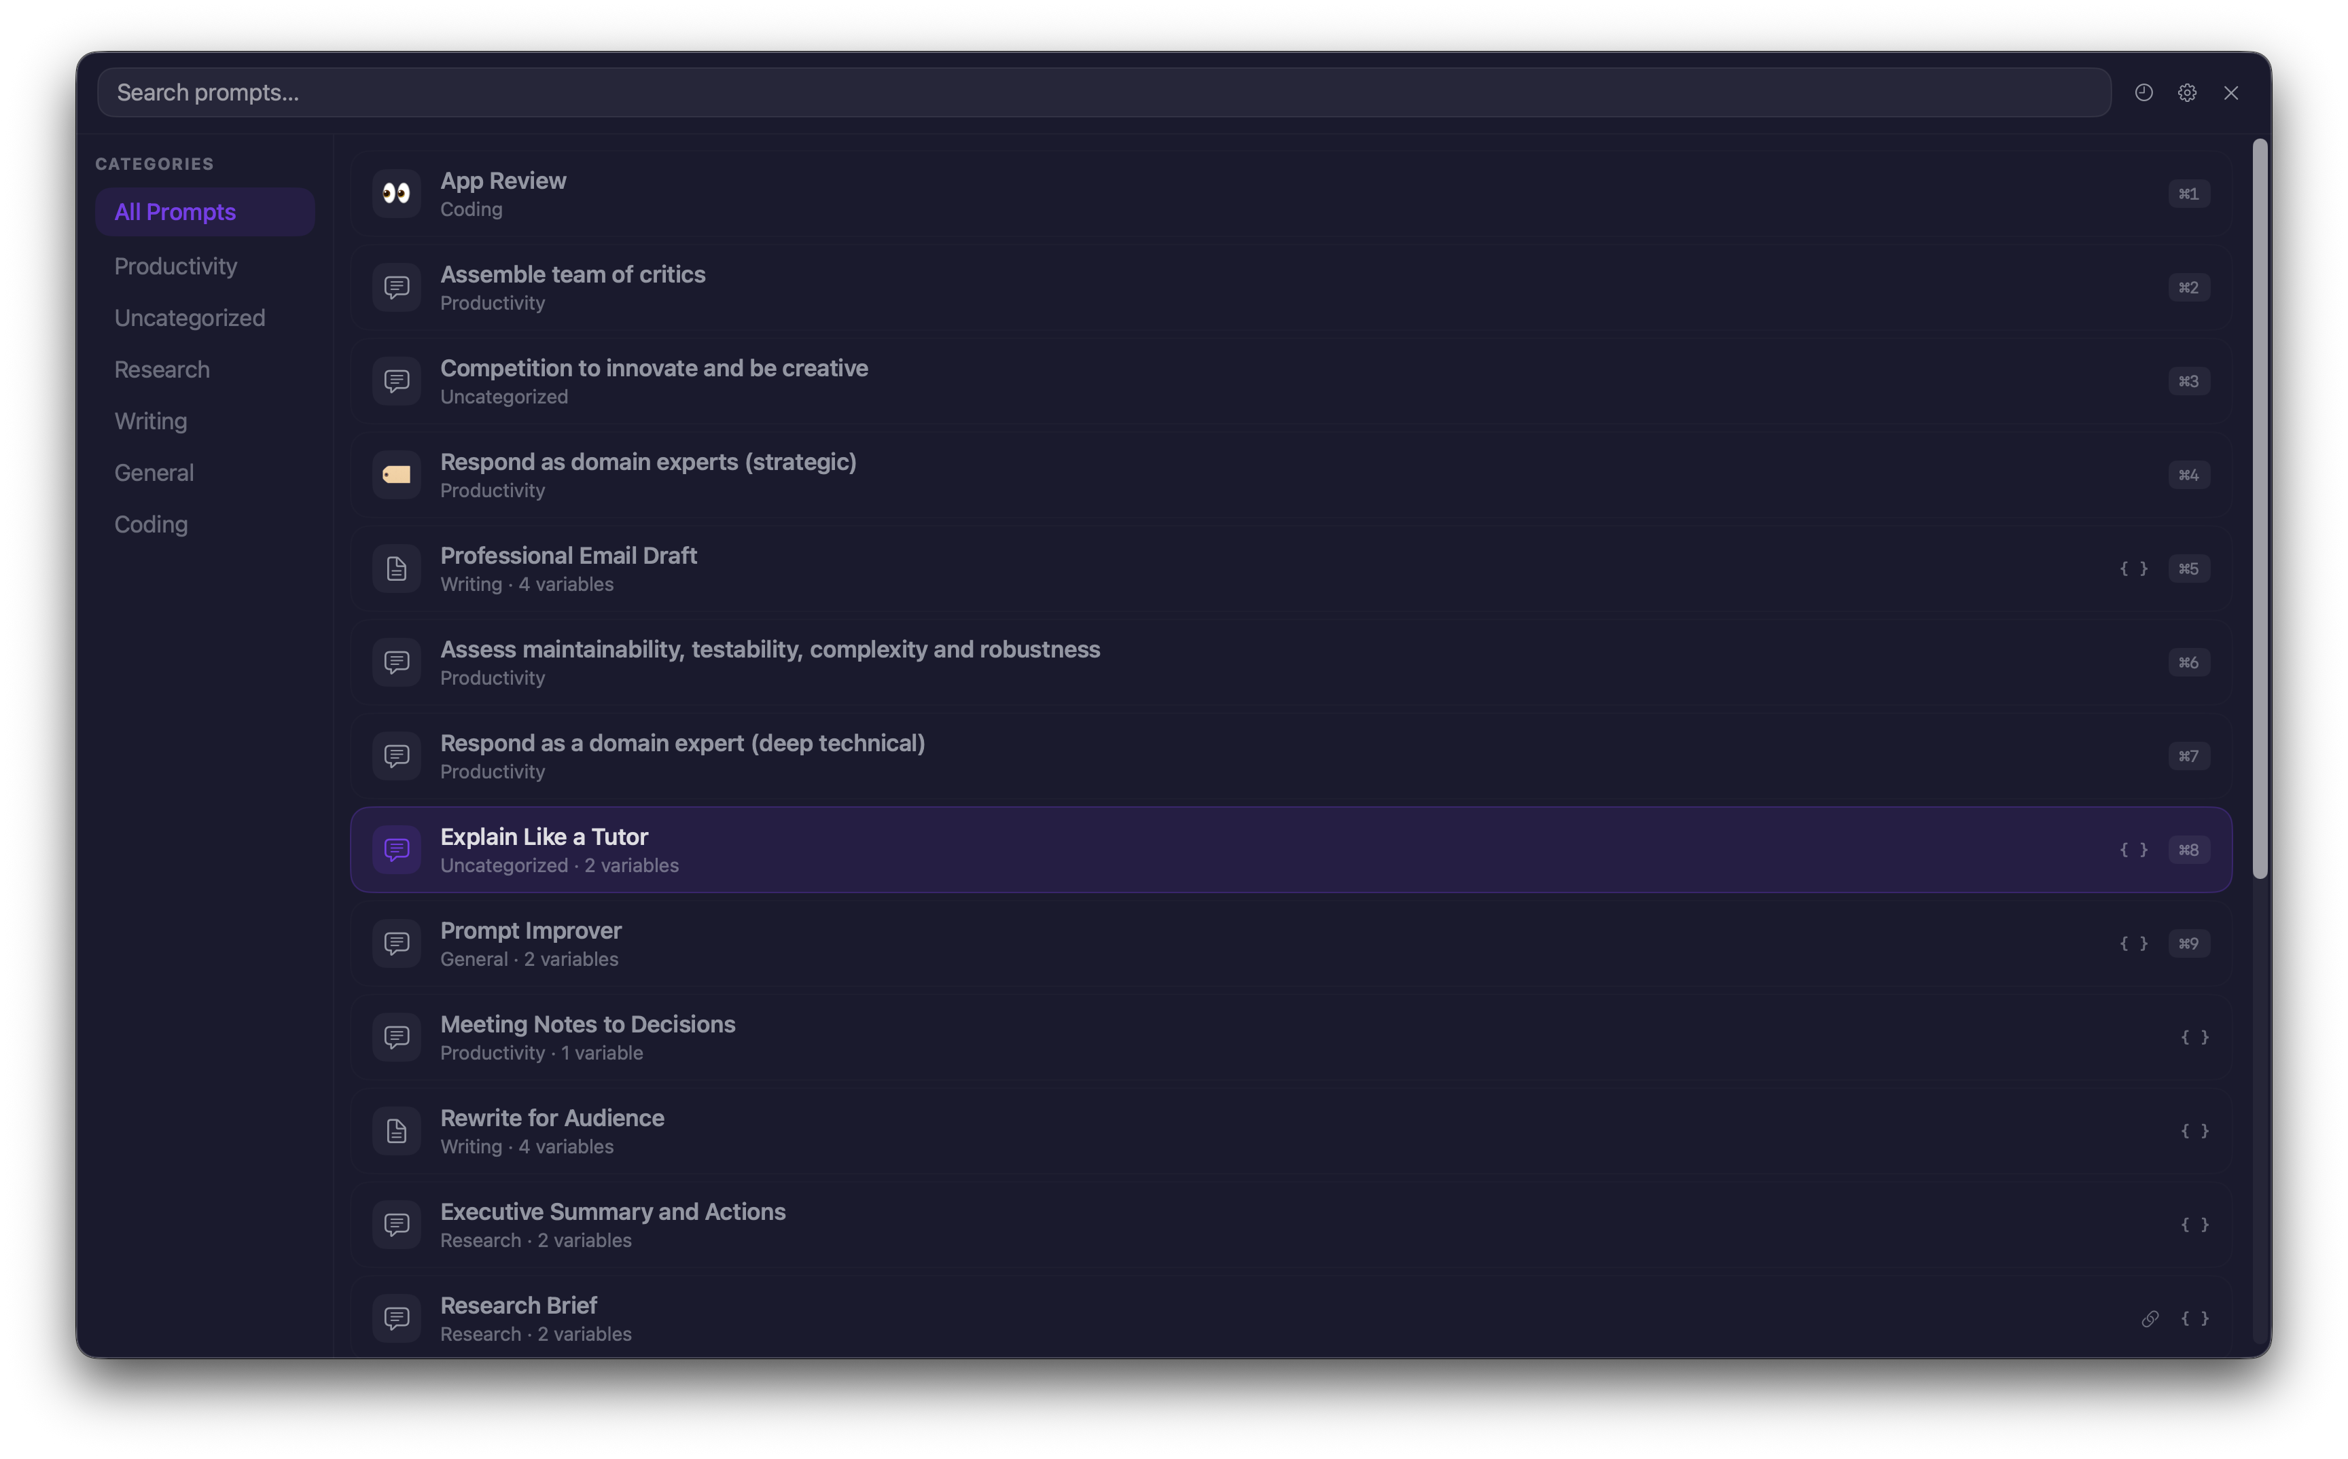Screen dimensions: 2348x1459
Task: Click the label emoji icon for strategic domain experts
Action: pos(397,475)
